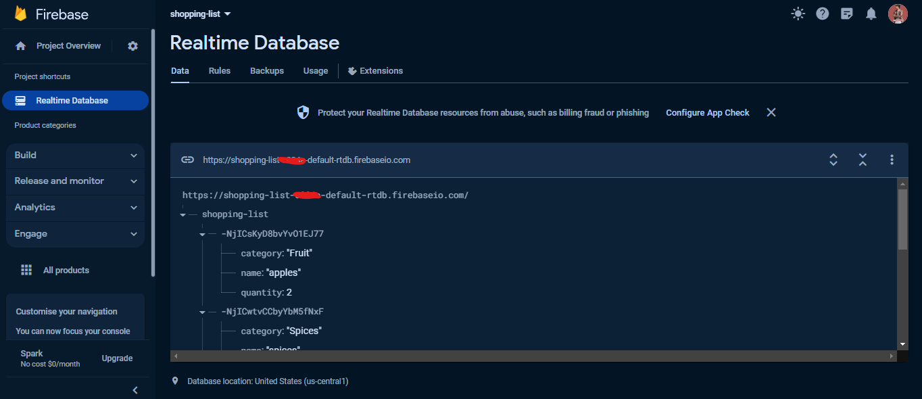922x399 pixels.
Task: Switch to the Backups tab
Action: click(x=267, y=71)
